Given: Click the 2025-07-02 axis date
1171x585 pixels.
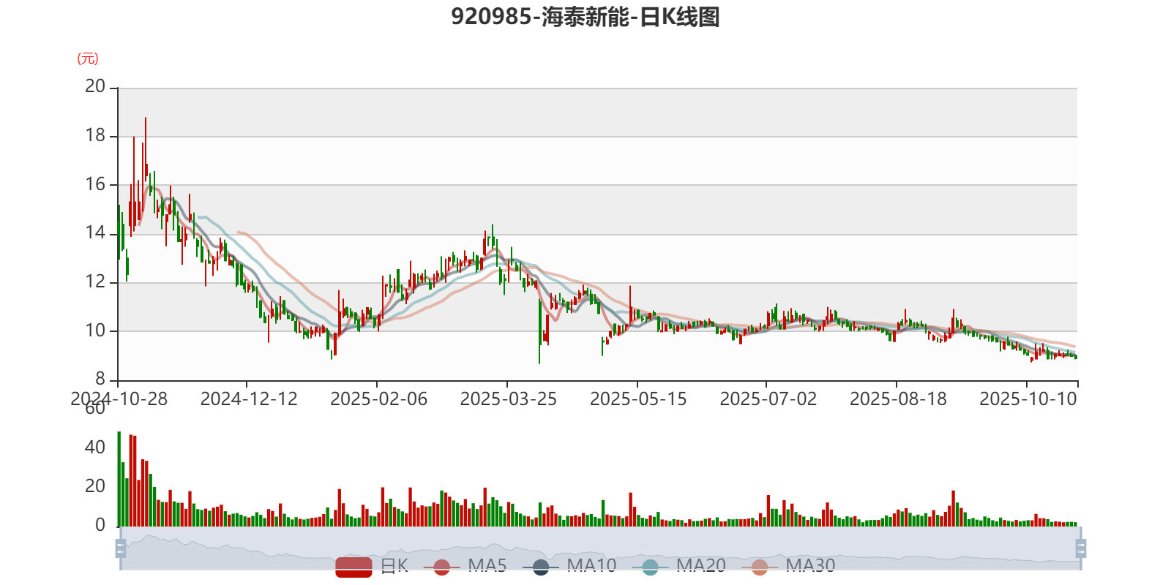Looking at the screenshot, I should pos(768,399).
